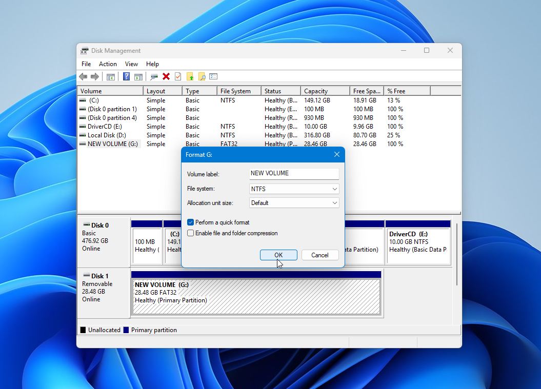This screenshot has height=389, width=541.
Task: Click drive icon next to Local Disk (D:)
Action: click(x=83, y=135)
